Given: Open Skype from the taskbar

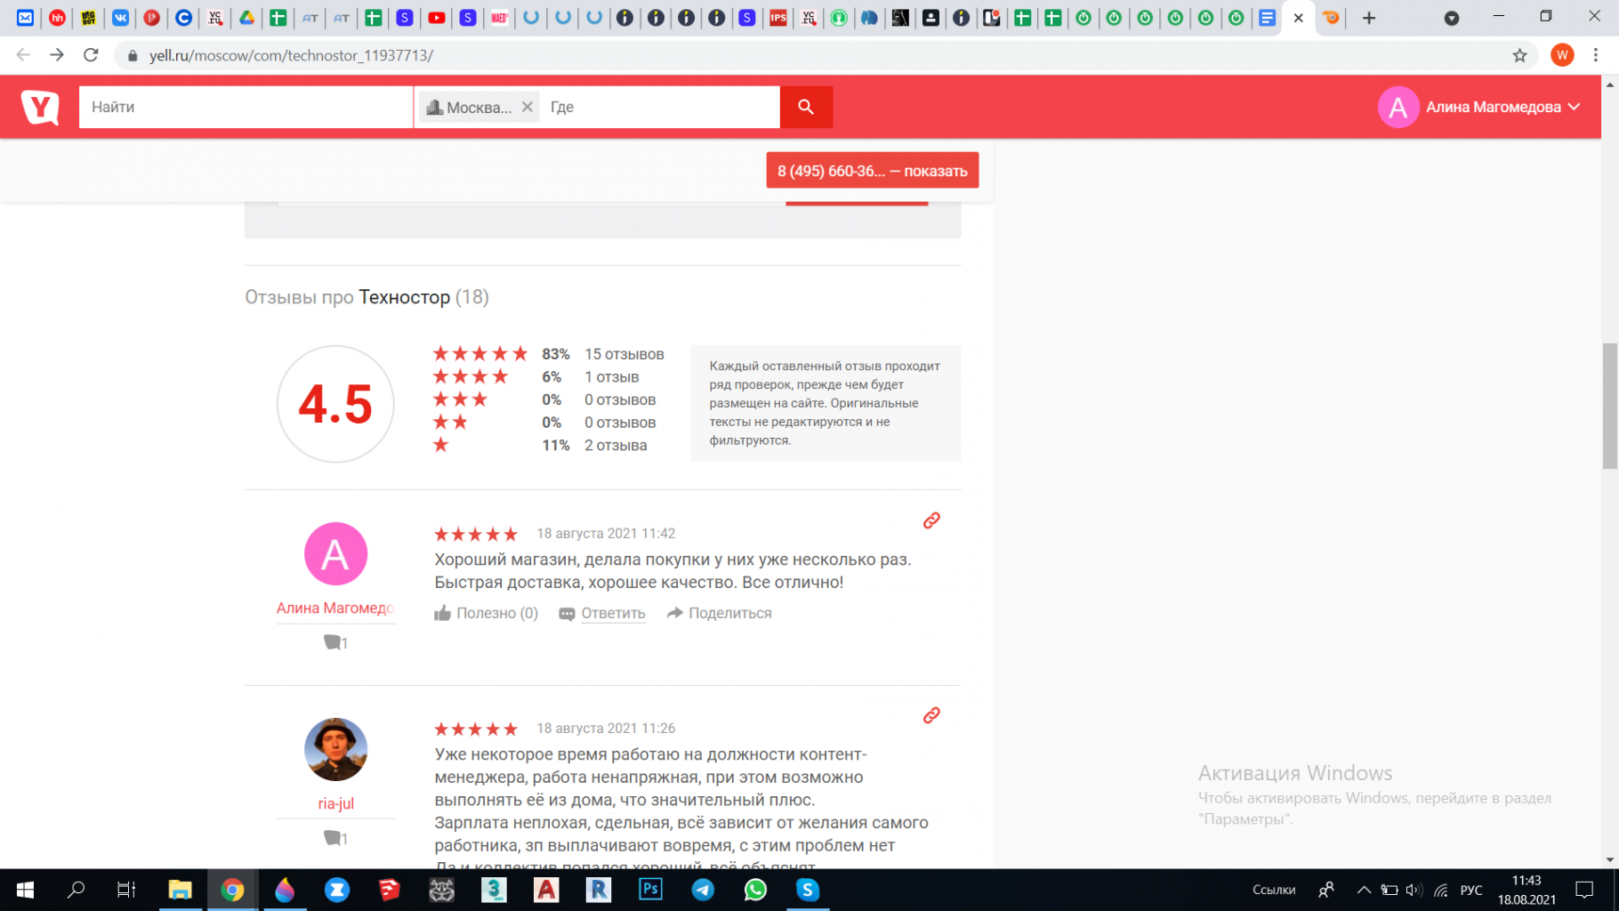Looking at the screenshot, I should [x=808, y=890].
